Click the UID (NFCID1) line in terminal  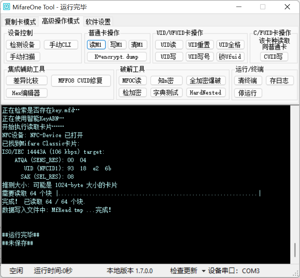pyautogui.click(x=67, y=168)
